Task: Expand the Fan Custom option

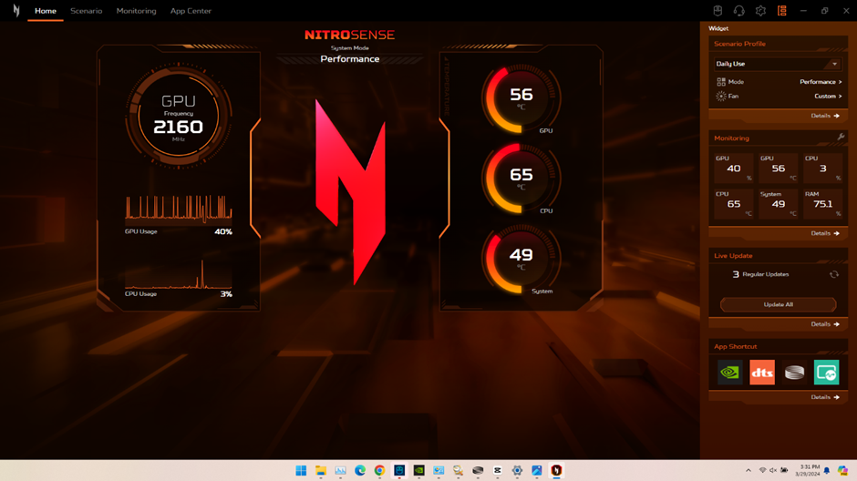Action: pos(827,97)
